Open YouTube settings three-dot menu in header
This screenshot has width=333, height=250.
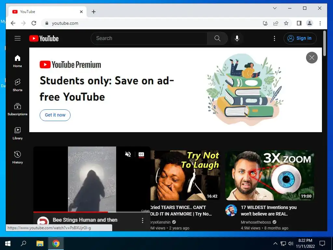tap(274, 38)
